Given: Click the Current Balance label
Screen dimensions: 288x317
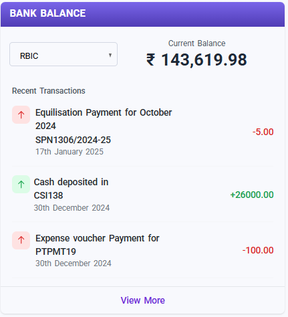Looking at the screenshot, I should pos(196,43).
